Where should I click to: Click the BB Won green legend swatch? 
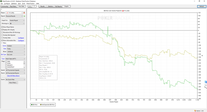coord(32,105)
